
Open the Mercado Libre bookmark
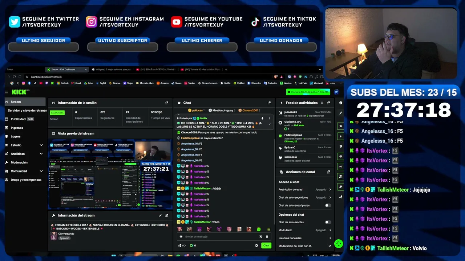point(145,83)
